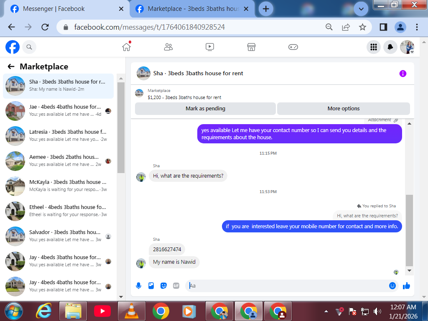Click the message My name is Nawid
This screenshot has height=321, width=428.
pyautogui.click(x=174, y=262)
